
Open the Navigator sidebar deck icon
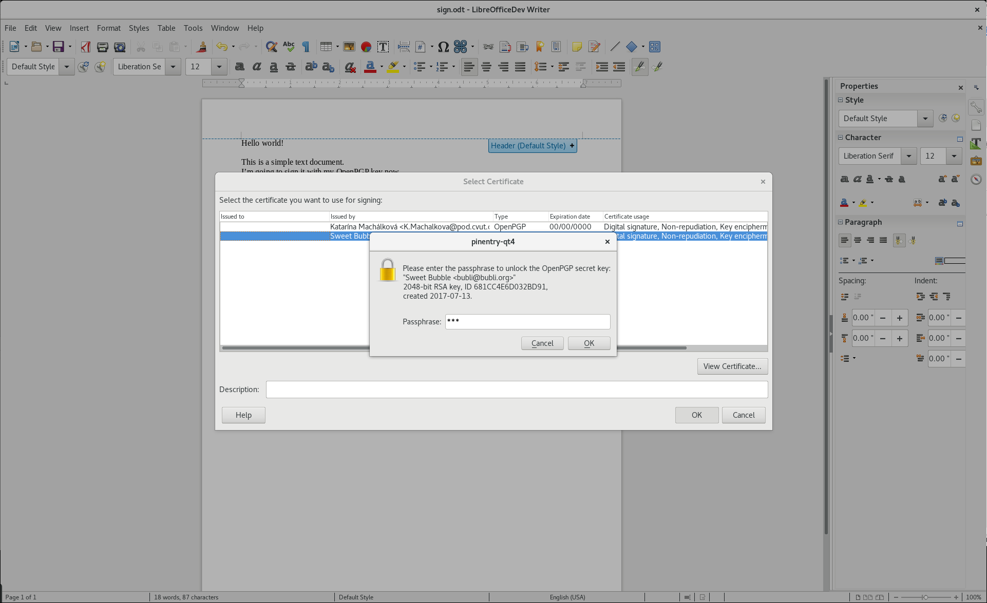[976, 179]
